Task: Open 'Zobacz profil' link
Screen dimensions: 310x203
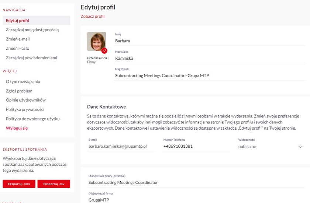Action: click(93, 17)
